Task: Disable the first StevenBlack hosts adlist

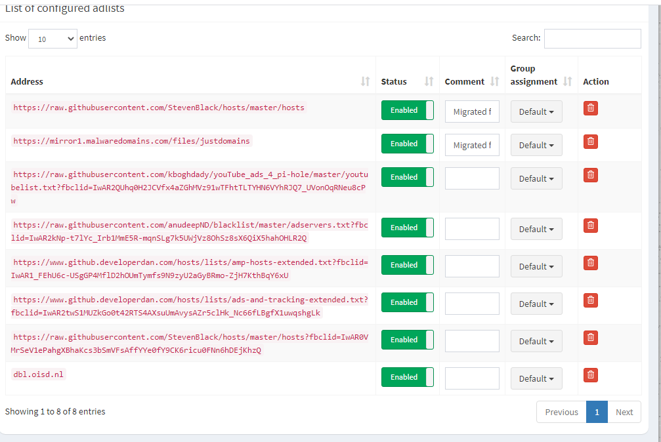Action: tap(407, 110)
